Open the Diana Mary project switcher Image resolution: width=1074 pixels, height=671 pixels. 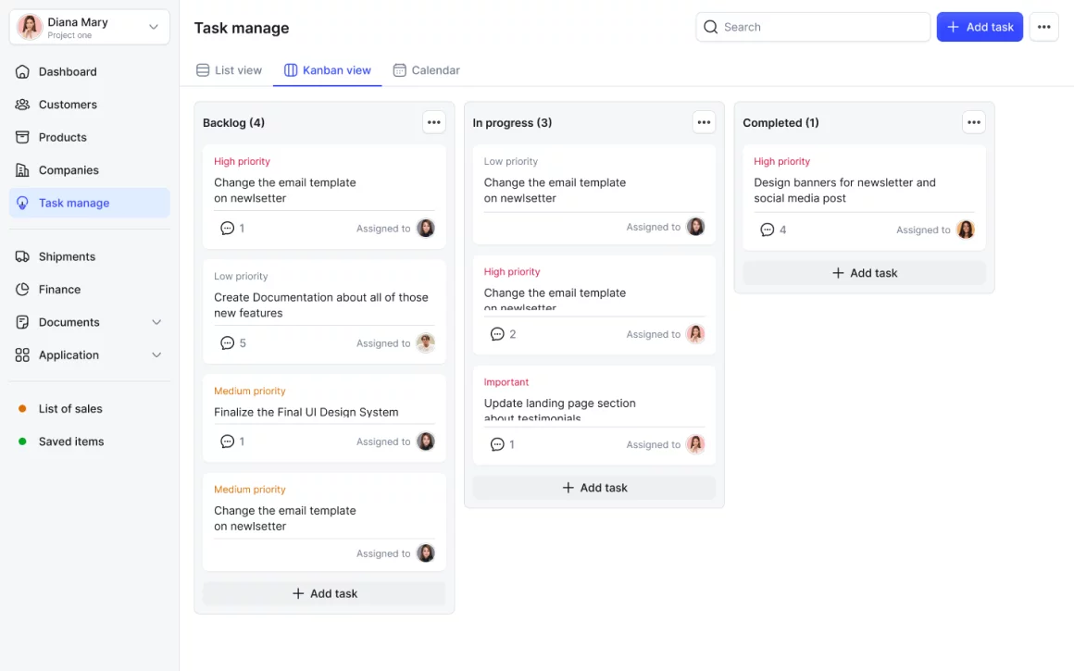(90, 27)
